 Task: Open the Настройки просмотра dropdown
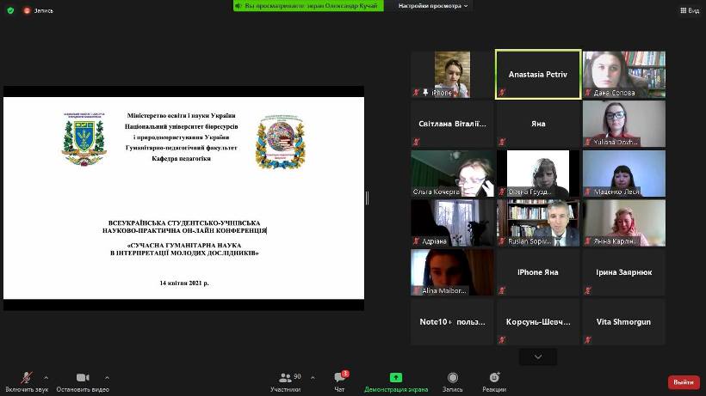click(433, 6)
